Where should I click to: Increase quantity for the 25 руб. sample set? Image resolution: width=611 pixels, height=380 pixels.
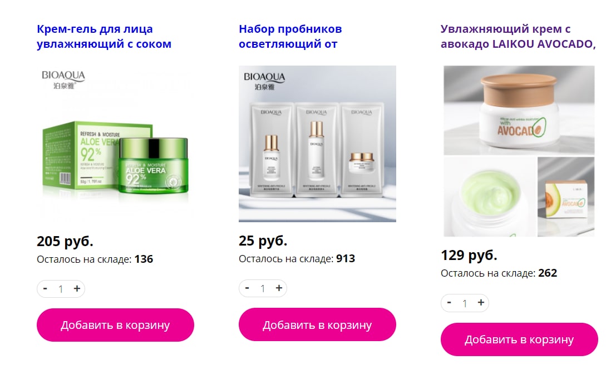(x=279, y=288)
